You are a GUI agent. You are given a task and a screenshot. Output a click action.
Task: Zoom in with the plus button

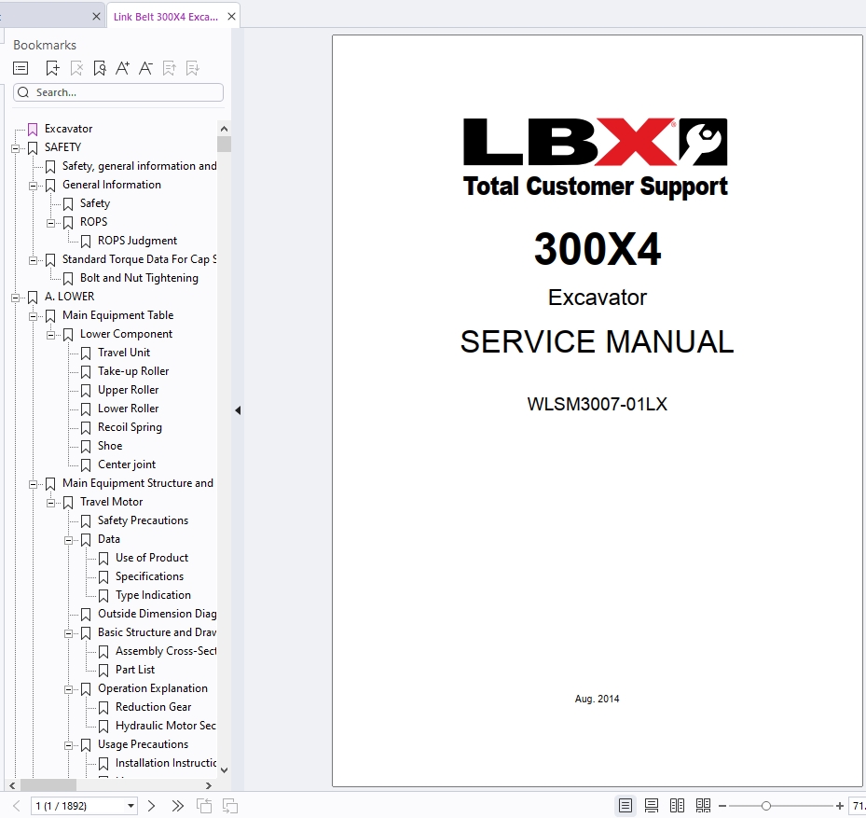840,806
